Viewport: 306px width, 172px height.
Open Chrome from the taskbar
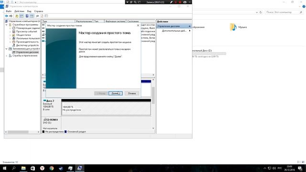click(51, 168)
